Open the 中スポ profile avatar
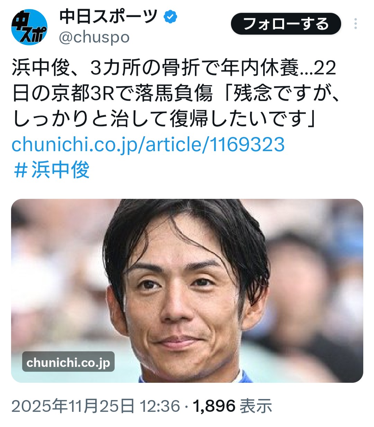This screenshot has height=427, width=374. (29, 27)
